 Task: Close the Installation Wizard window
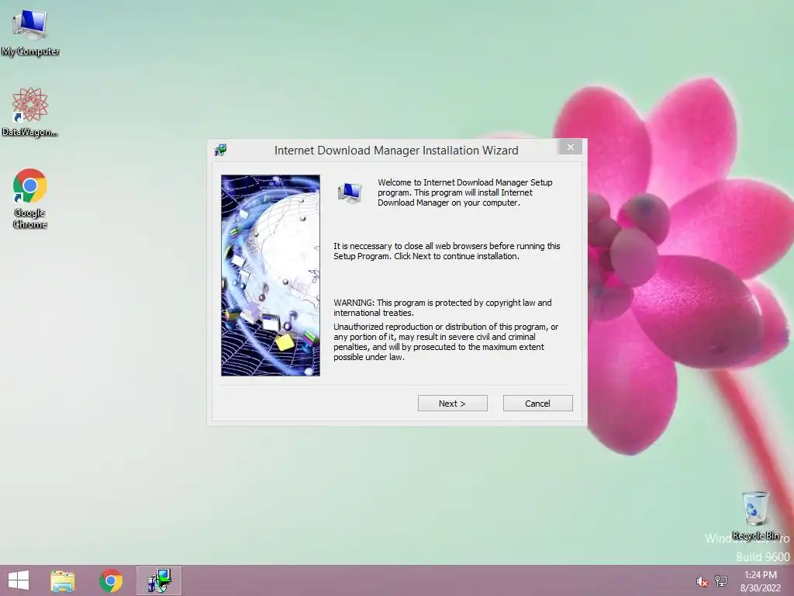[x=571, y=147]
